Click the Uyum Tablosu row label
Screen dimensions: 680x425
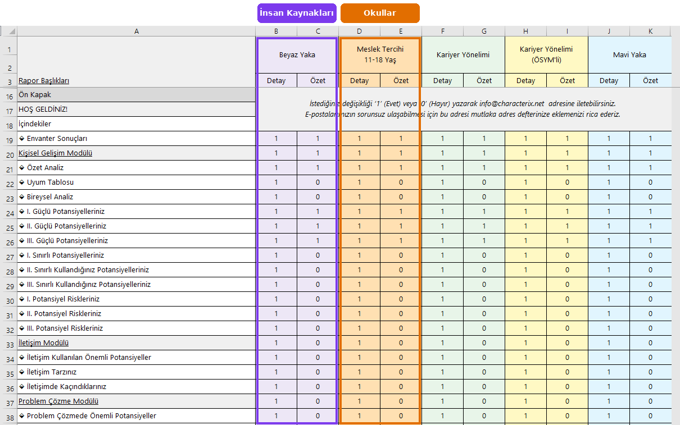click(x=137, y=182)
